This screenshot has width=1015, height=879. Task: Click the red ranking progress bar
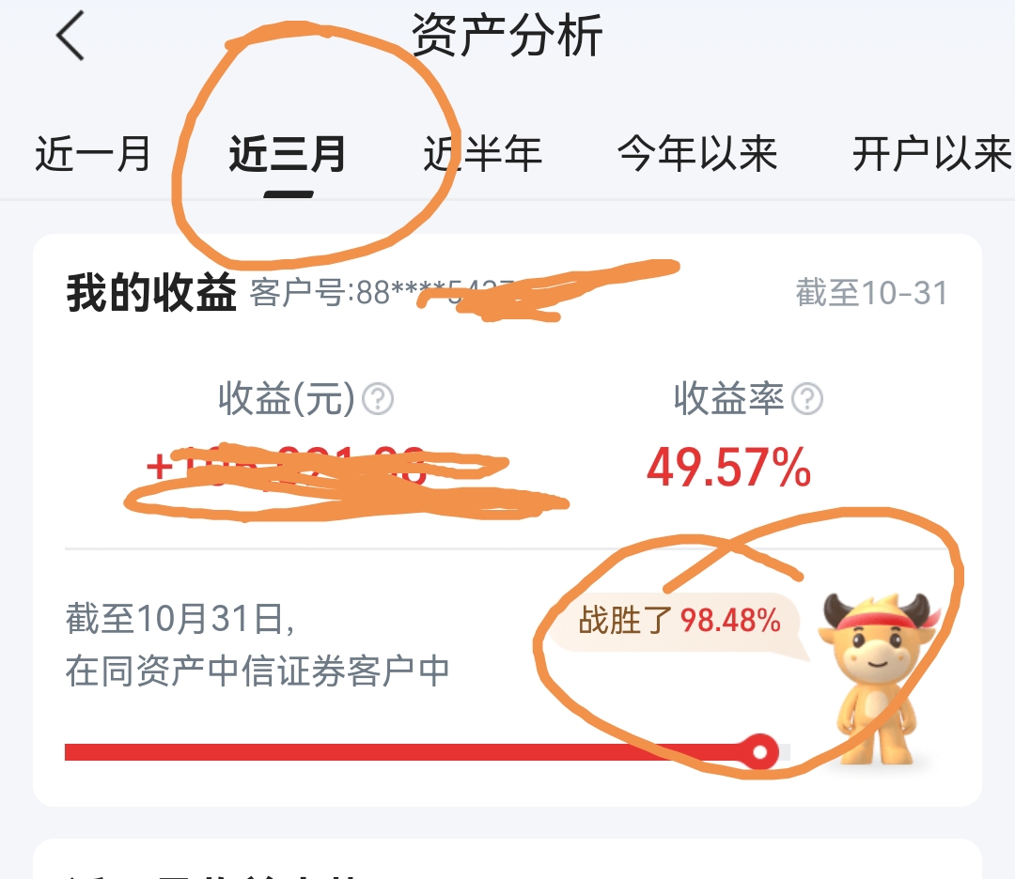pos(428,752)
